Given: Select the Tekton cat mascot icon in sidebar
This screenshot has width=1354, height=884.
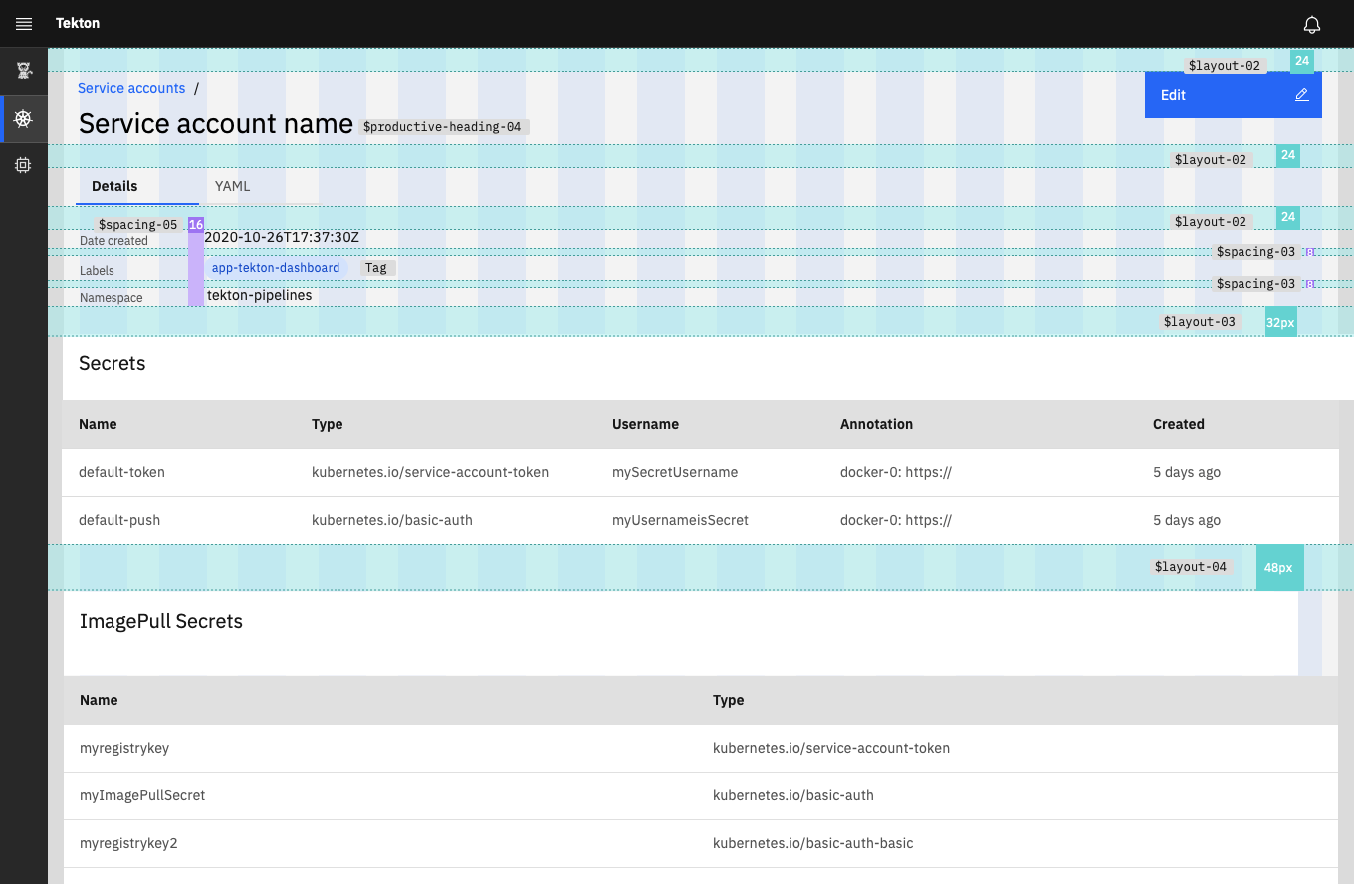Looking at the screenshot, I should [x=23, y=70].
